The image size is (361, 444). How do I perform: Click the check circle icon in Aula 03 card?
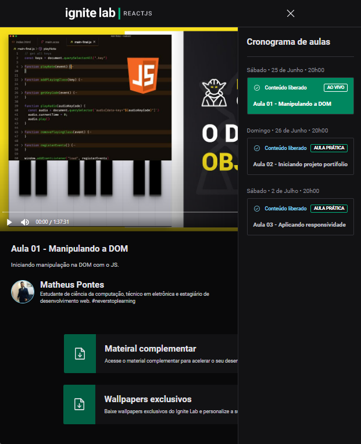(x=257, y=209)
